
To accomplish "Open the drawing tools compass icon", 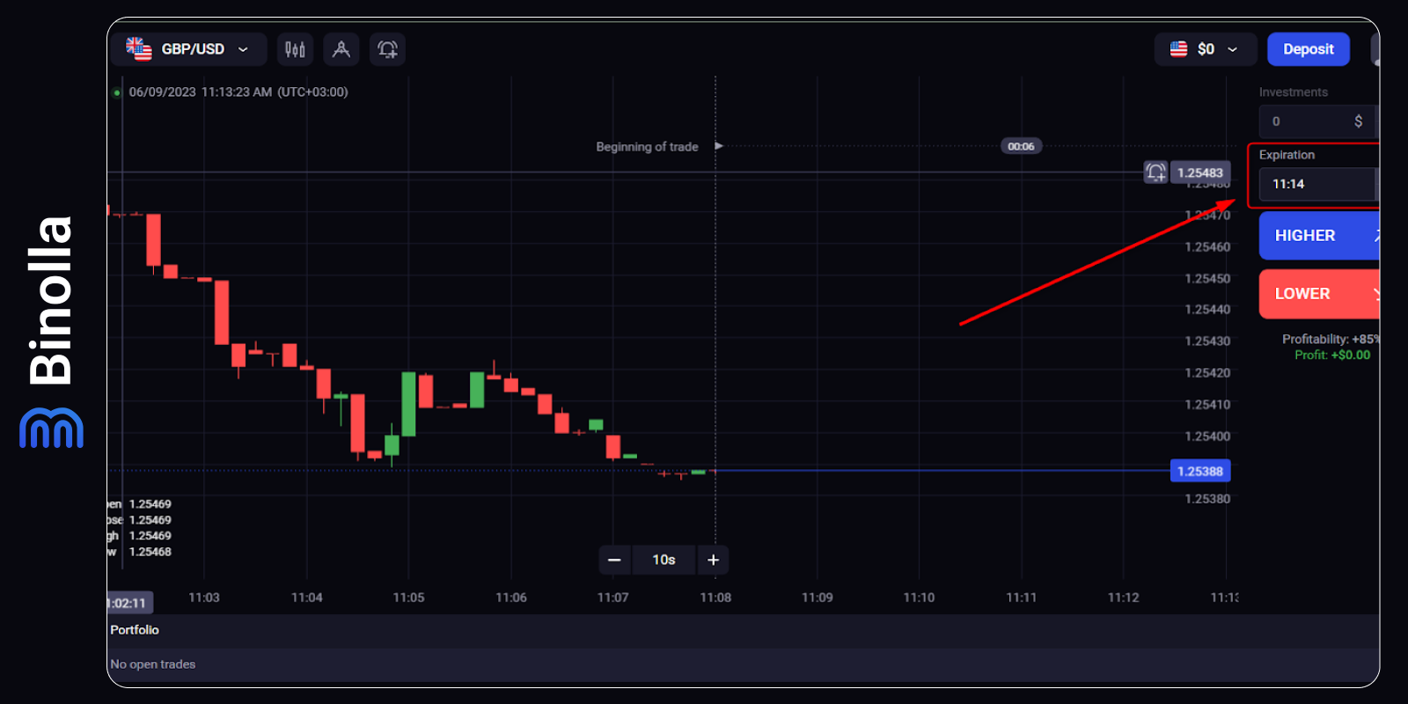I will (x=341, y=49).
